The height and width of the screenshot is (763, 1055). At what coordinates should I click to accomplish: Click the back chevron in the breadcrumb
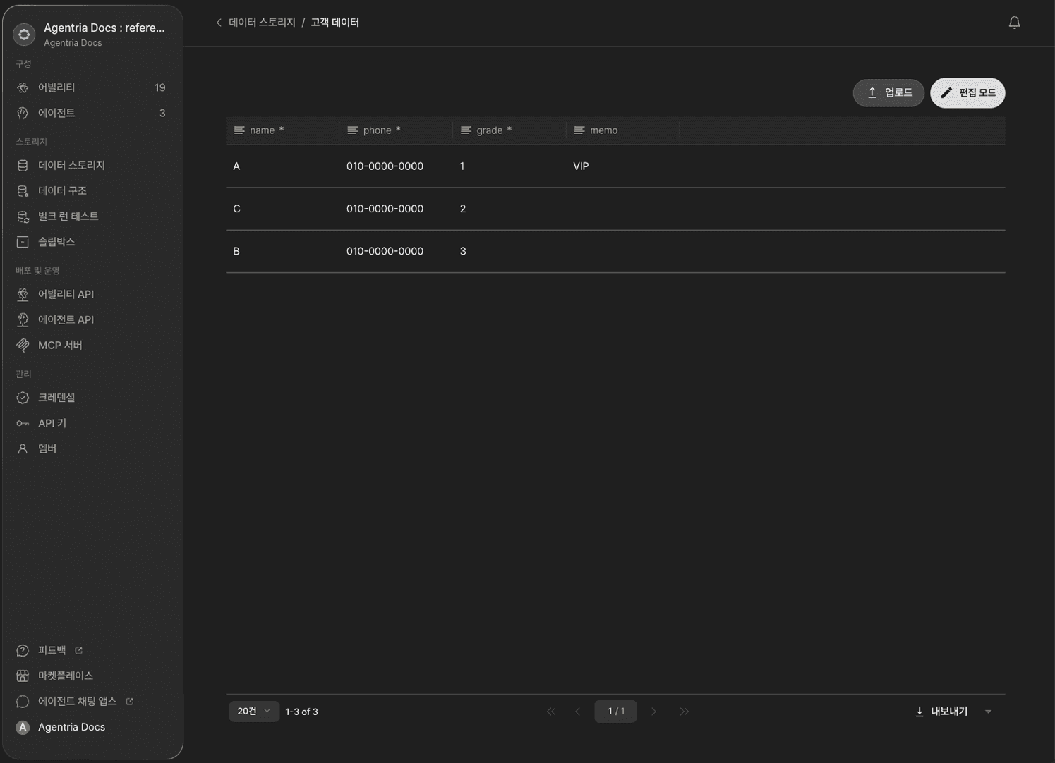[219, 23]
